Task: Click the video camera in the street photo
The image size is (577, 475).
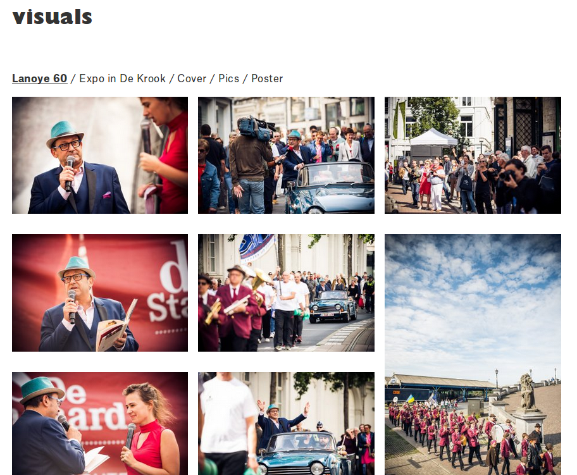Action: click(256, 128)
